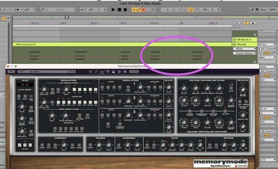278x169 pixels.
Task: Jump to previous locator arrow
Action: tap(235, 27)
